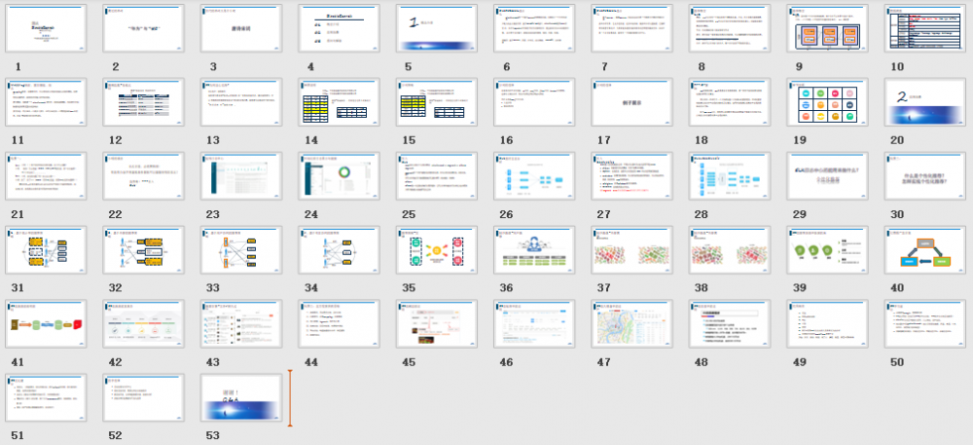This screenshot has width=973, height=445.
Task: Click slide thumbnail numbered 42
Action: click(143, 324)
